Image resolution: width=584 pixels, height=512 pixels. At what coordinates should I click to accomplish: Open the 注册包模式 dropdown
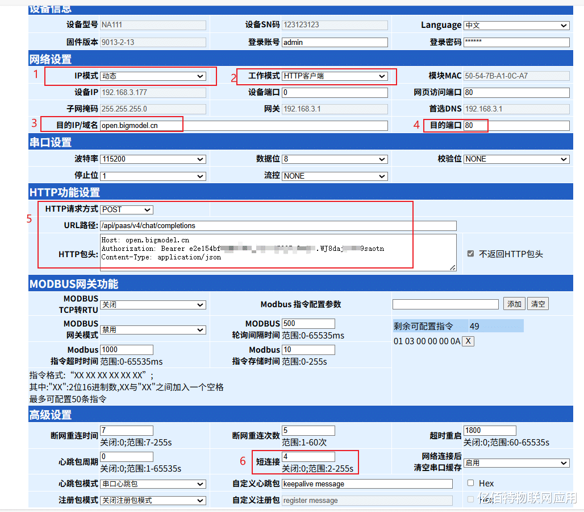pyautogui.click(x=153, y=499)
